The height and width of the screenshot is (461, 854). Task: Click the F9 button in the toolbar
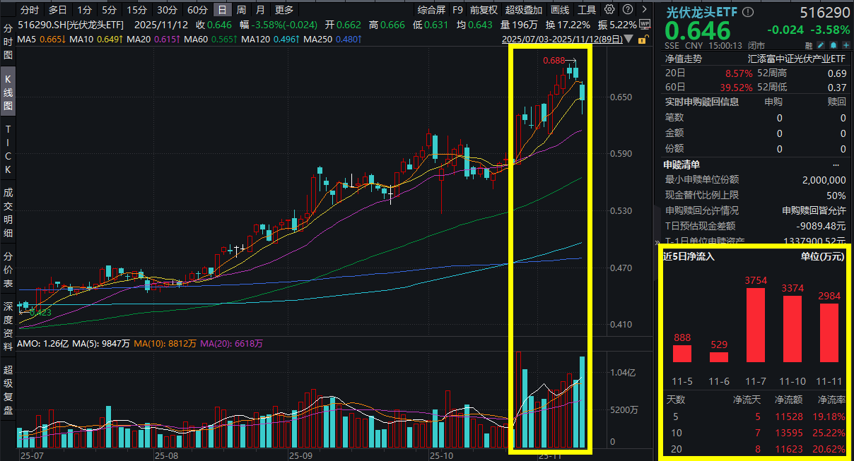[x=457, y=9]
